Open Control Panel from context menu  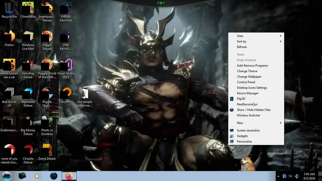tap(256, 82)
